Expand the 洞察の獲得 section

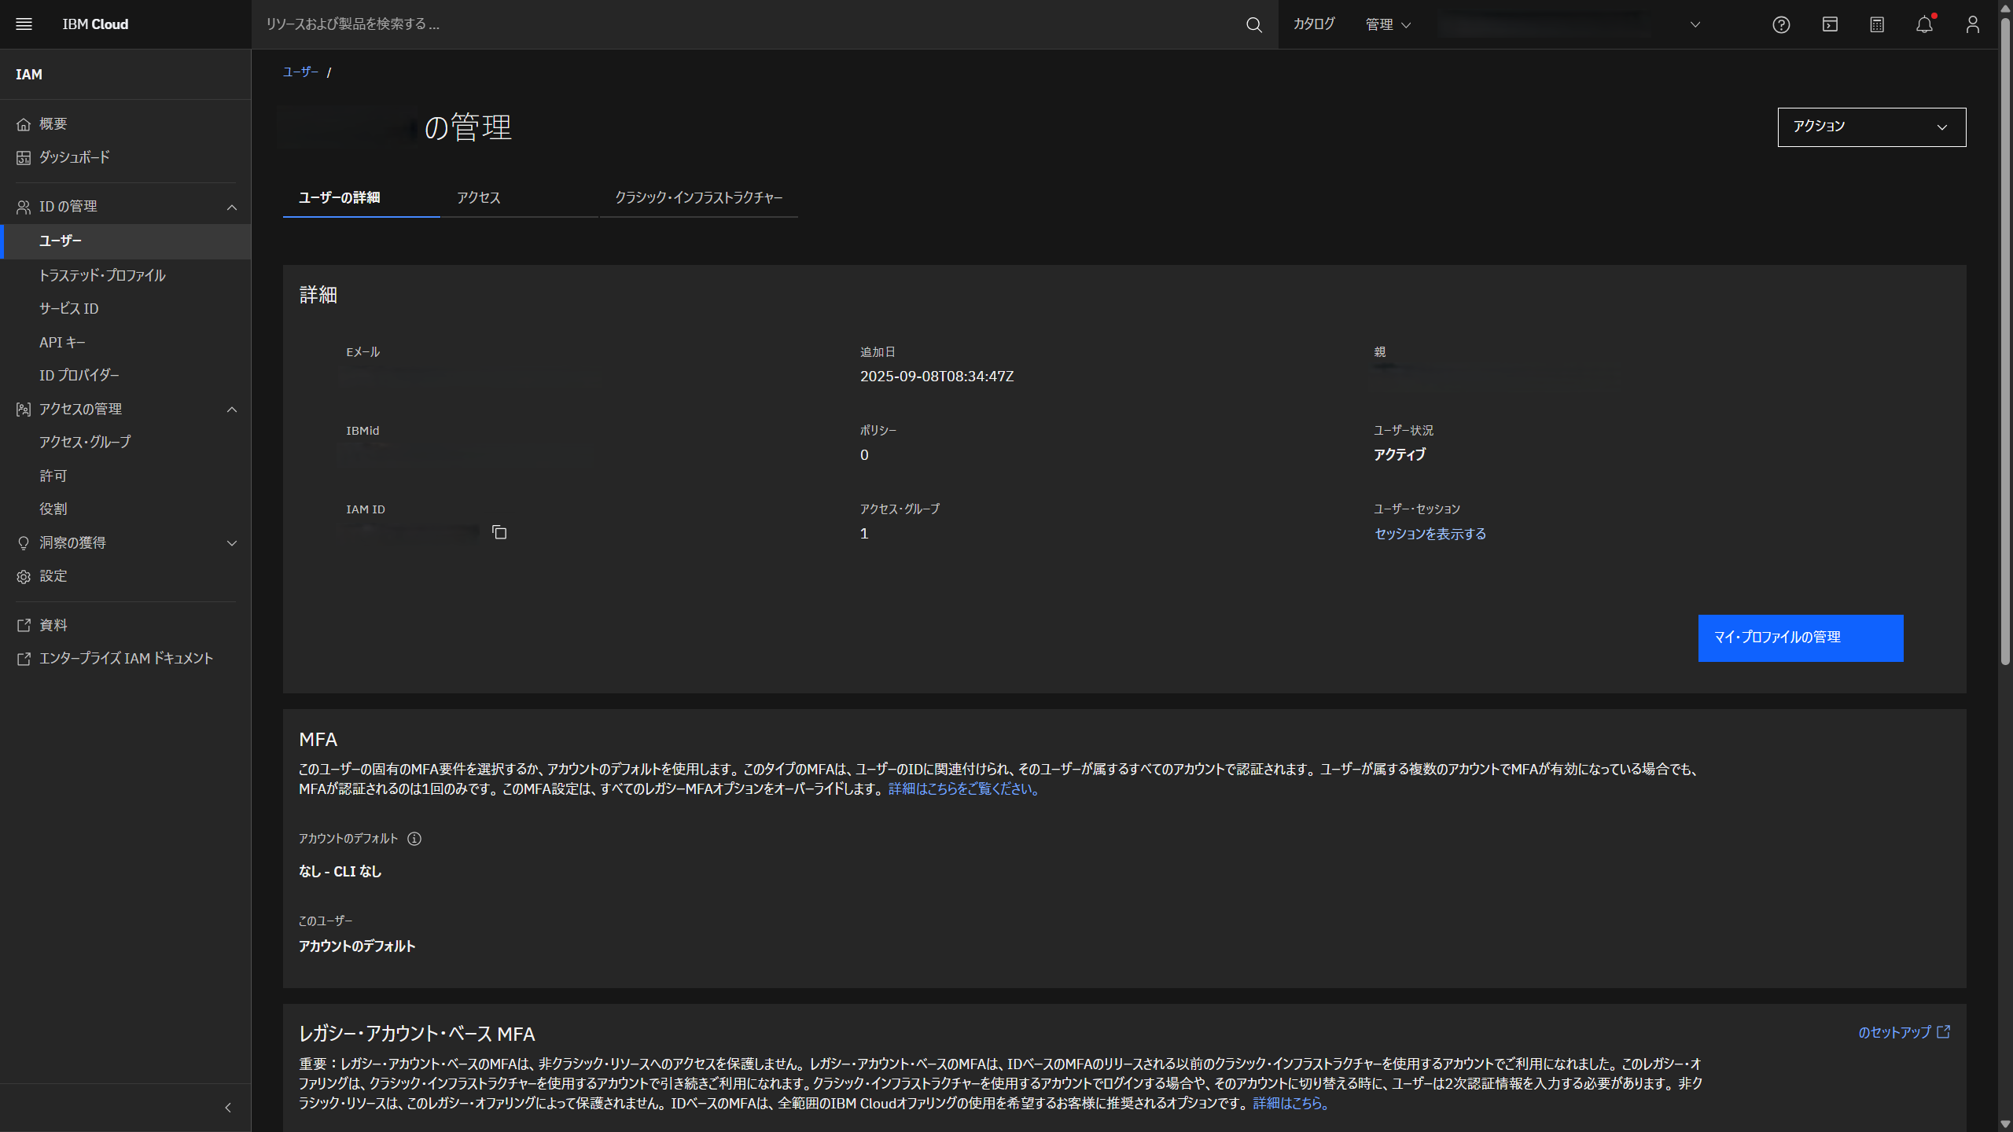pyautogui.click(x=230, y=542)
